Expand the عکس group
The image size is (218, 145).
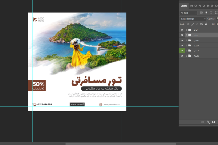click(x=187, y=50)
